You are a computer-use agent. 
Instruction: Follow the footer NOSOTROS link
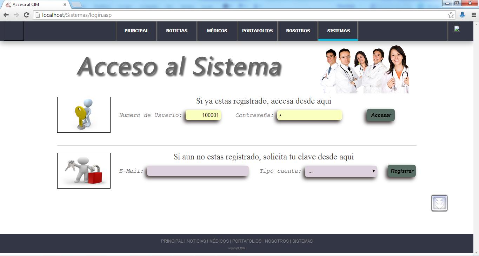277,241
